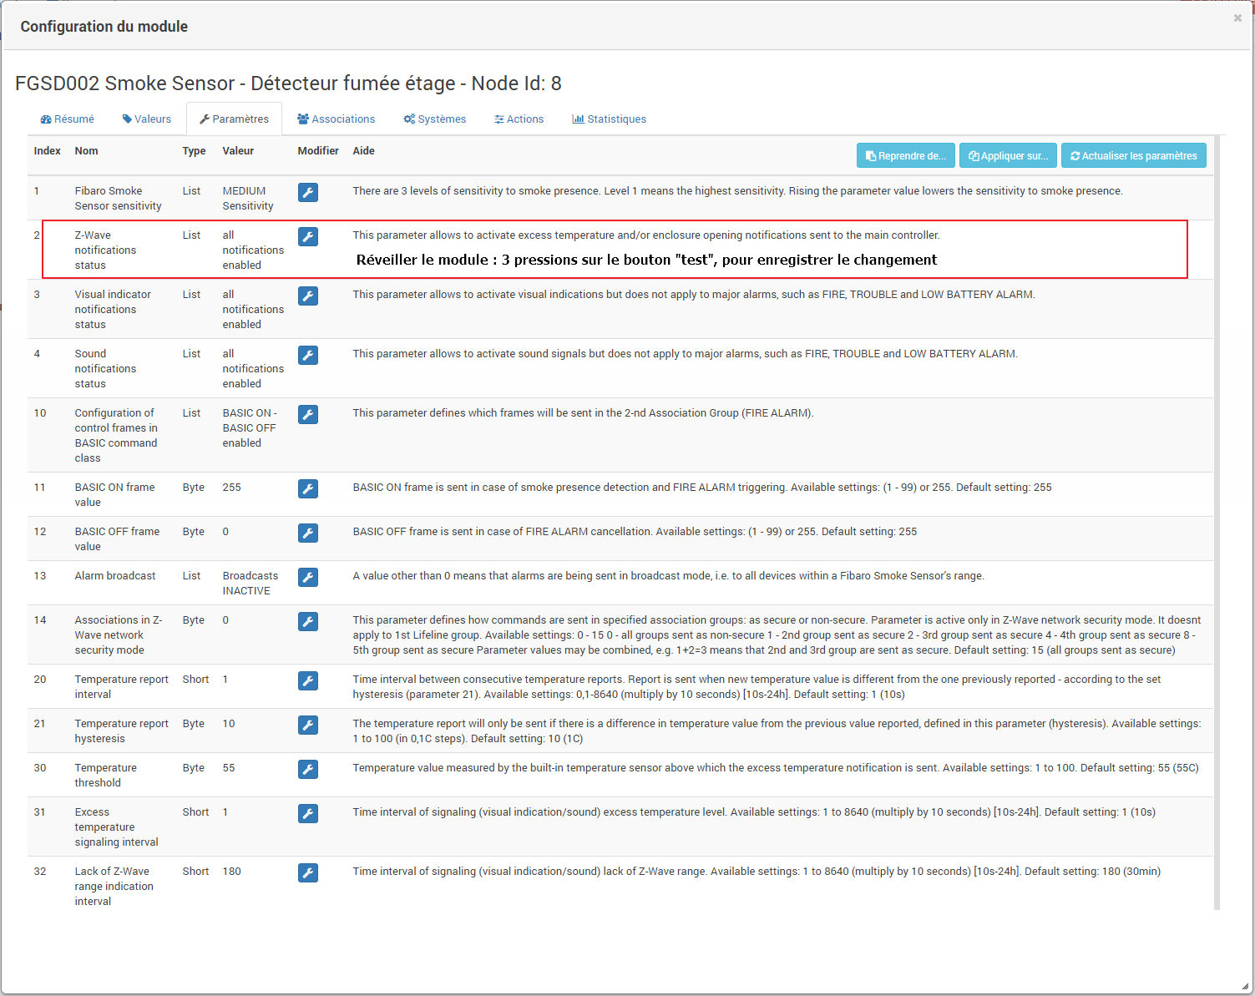1255x996 pixels.
Task: Click 'Configuration of control frames' parameter name
Action: click(x=116, y=436)
